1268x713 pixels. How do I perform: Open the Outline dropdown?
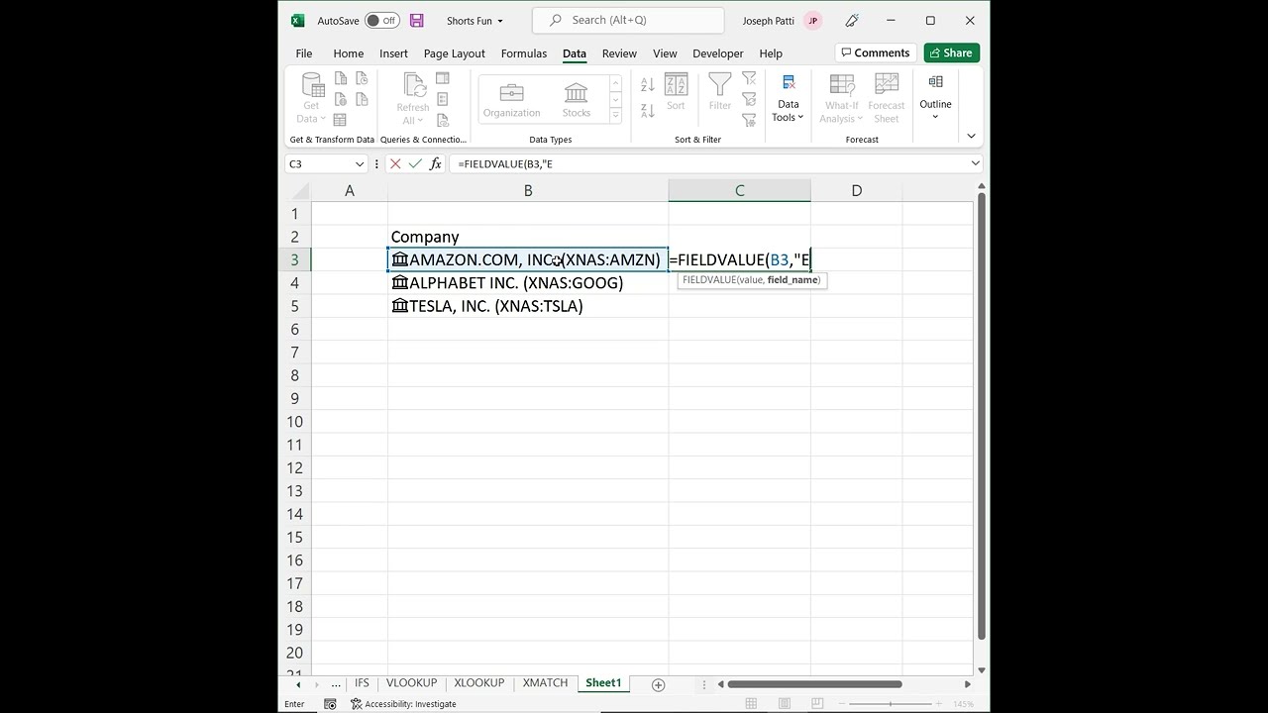pyautogui.click(x=935, y=97)
